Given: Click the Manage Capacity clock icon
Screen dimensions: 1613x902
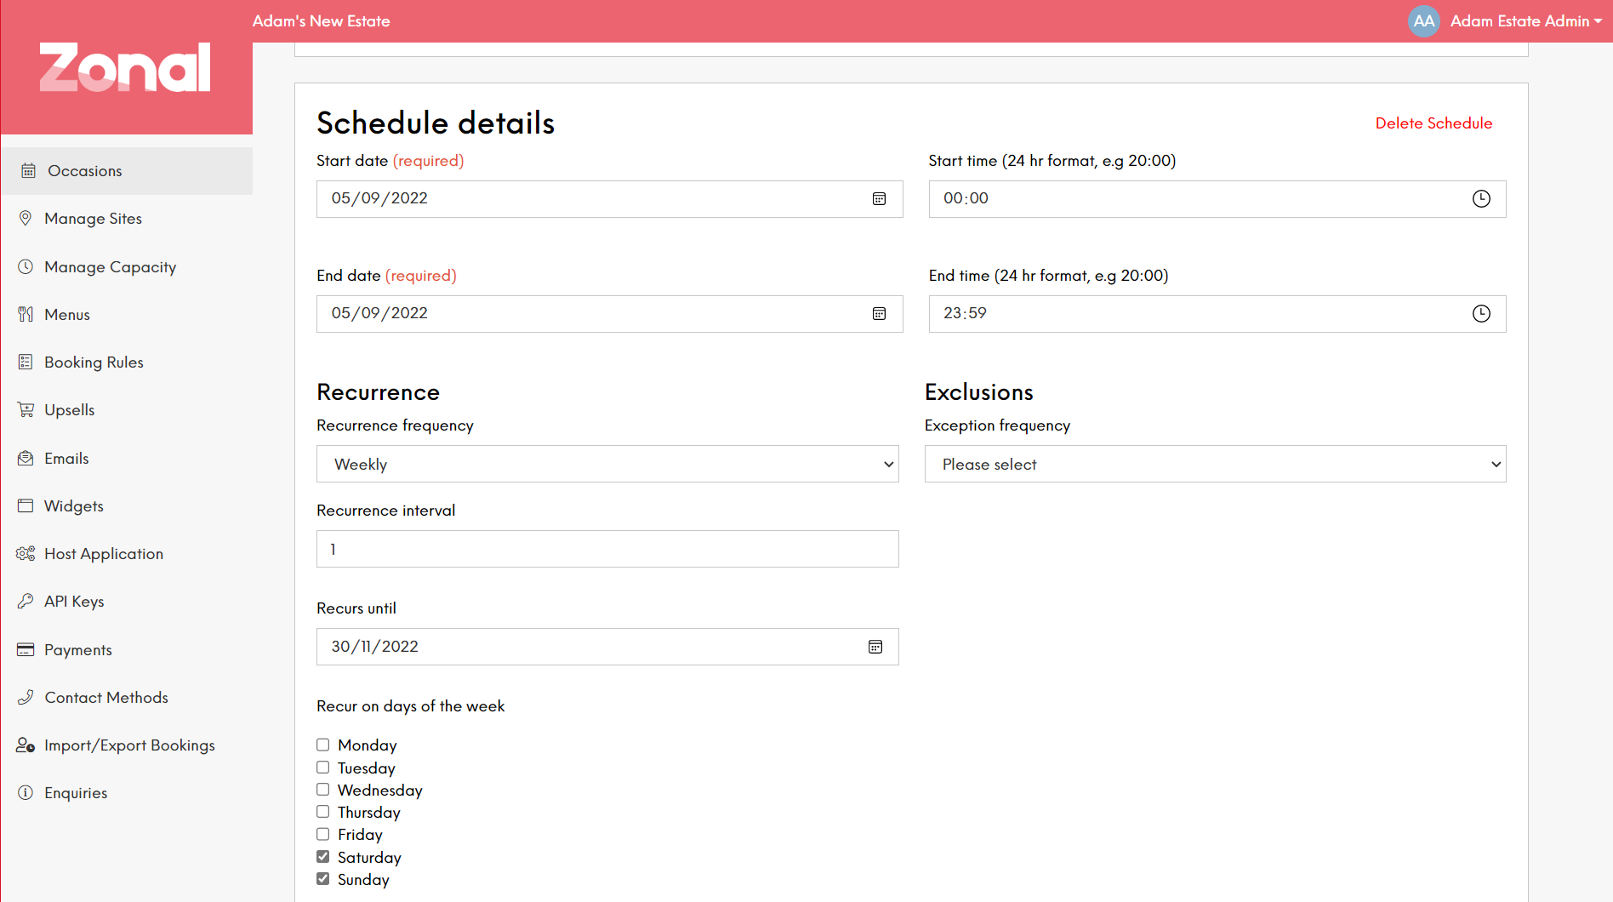Looking at the screenshot, I should (x=26, y=267).
